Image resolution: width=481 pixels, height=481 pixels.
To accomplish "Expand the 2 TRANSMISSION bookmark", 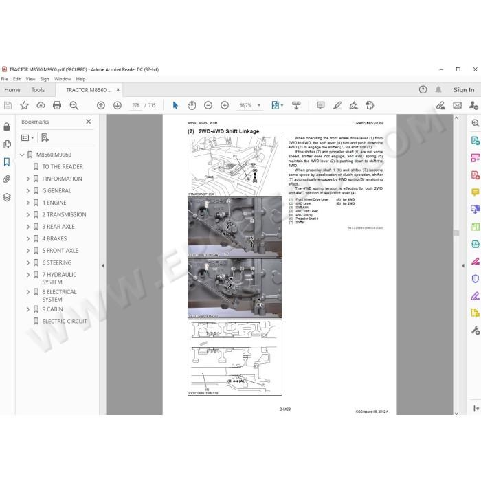I will click(x=28, y=214).
